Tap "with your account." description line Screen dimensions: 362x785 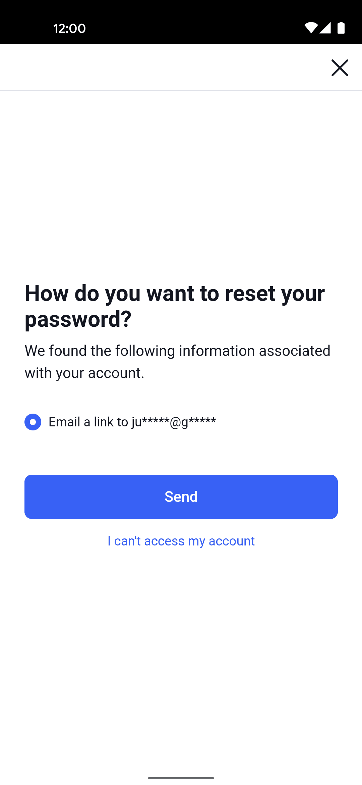click(84, 373)
